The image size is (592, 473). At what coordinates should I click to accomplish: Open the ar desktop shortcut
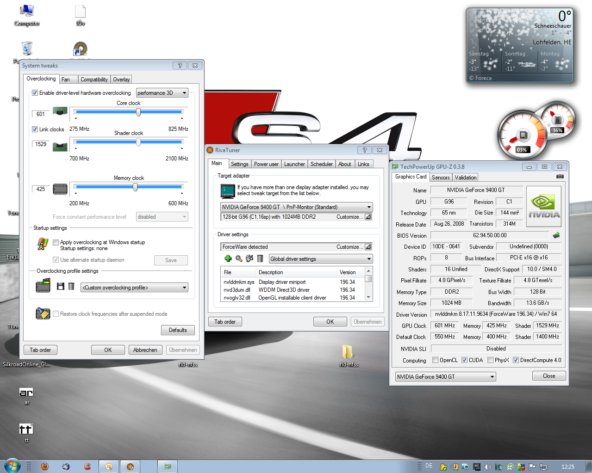26,396
